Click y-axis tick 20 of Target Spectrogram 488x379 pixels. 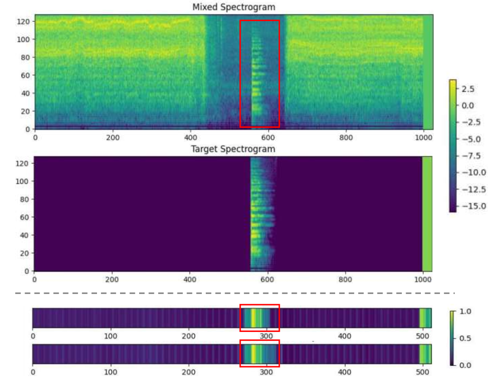[x=24, y=253]
